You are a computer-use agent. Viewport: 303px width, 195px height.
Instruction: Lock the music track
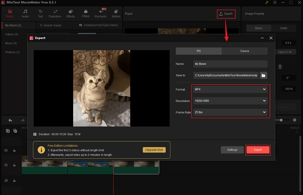[x=14, y=180]
